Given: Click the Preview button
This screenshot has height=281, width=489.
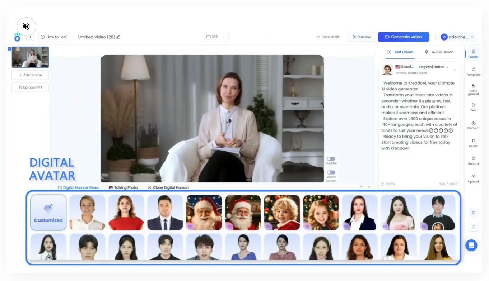Looking at the screenshot, I should (x=361, y=37).
